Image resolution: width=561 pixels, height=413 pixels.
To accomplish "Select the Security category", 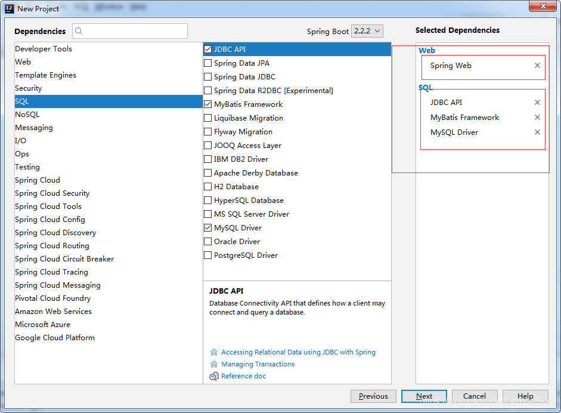I will coord(109,88).
